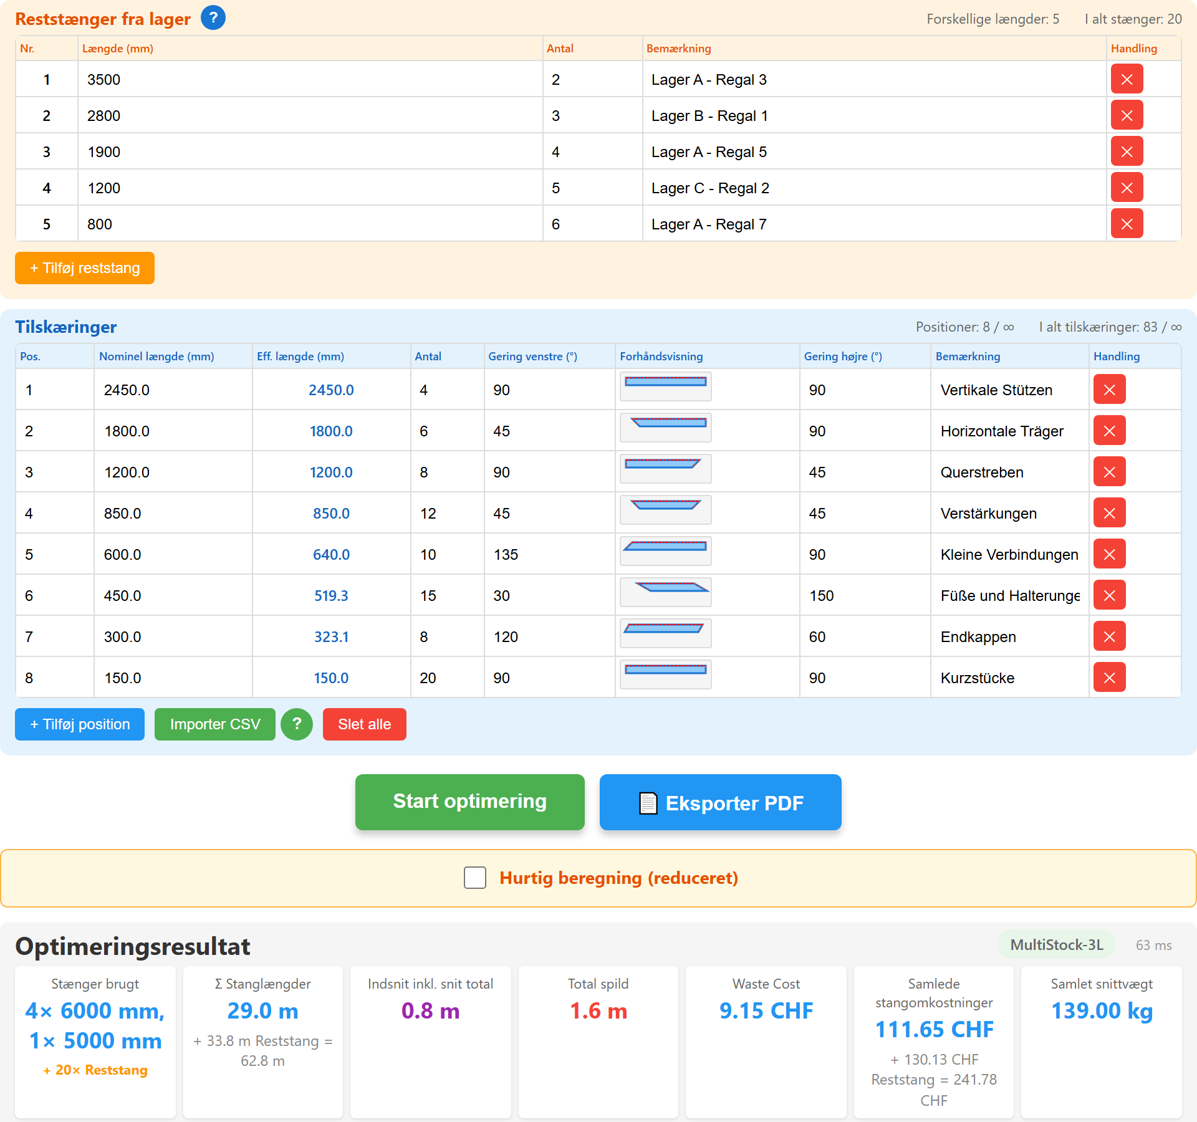
Task: Click the Waste Cost 9.15 CHF value
Action: pyautogui.click(x=766, y=1010)
